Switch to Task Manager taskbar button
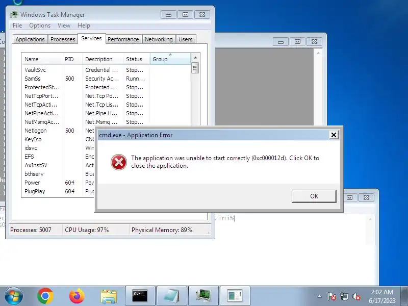The image size is (408, 306). (203, 296)
